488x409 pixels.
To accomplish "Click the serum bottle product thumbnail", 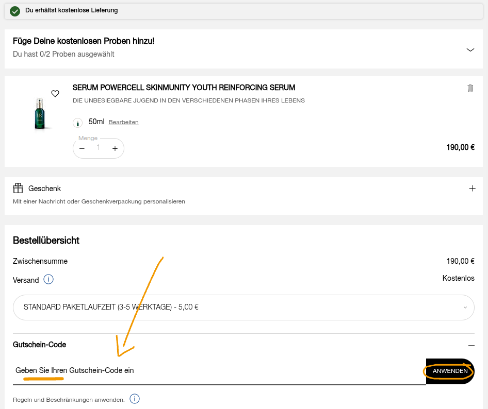I will [x=40, y=113].
